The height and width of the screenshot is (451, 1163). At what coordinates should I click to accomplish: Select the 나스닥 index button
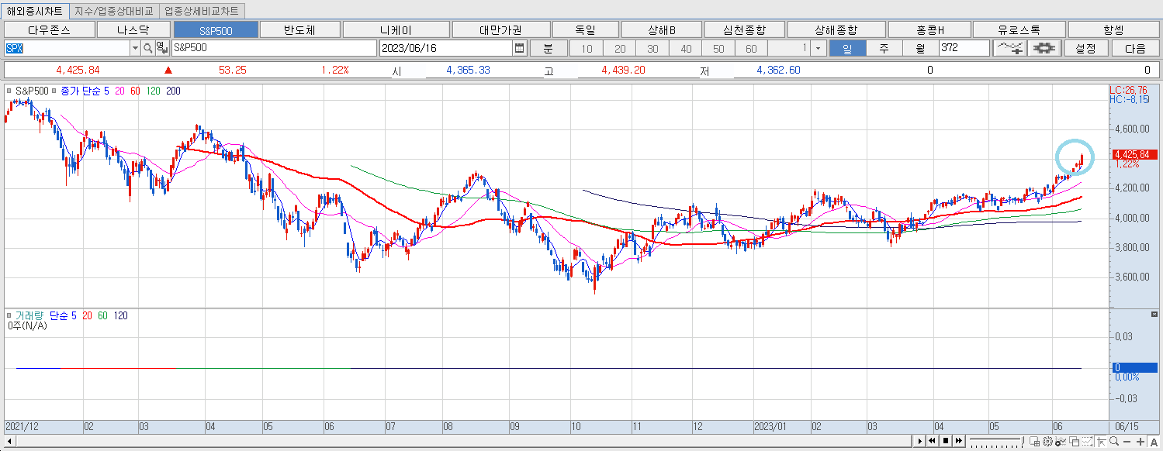pyautogui.click(x=133, y=28)
